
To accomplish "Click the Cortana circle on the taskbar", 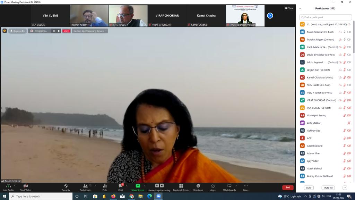I will pyautogui.click(x=77, y=196).
